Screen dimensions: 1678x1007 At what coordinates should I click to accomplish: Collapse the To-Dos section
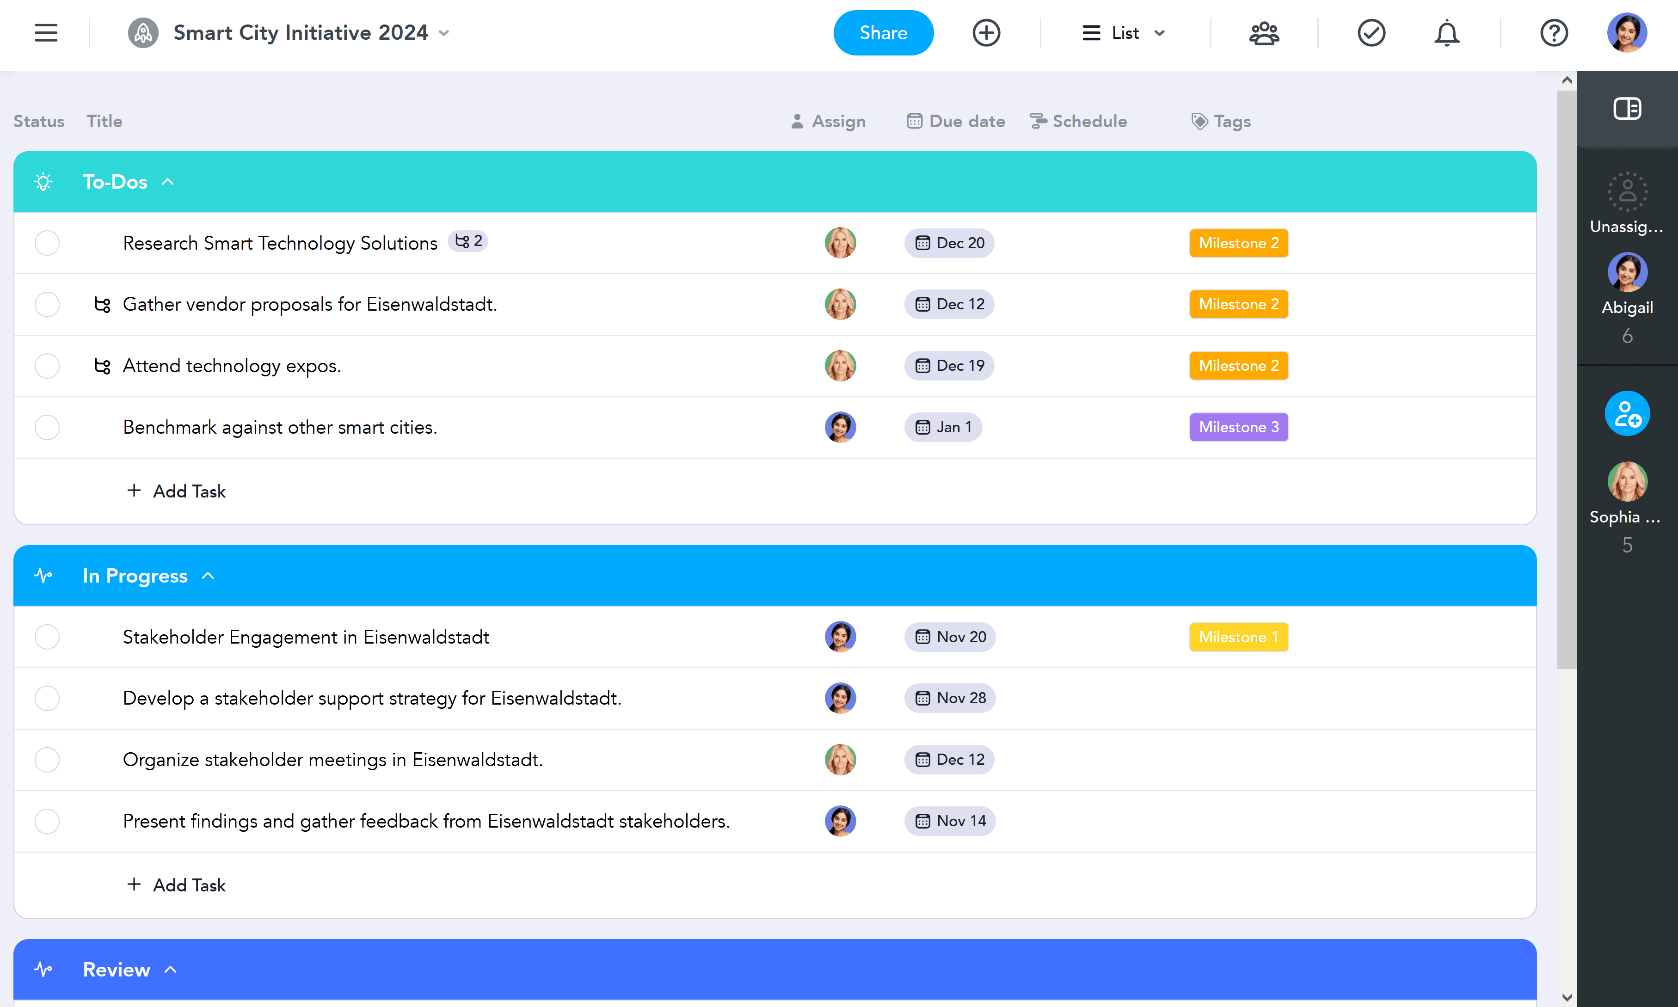[168, 182]
